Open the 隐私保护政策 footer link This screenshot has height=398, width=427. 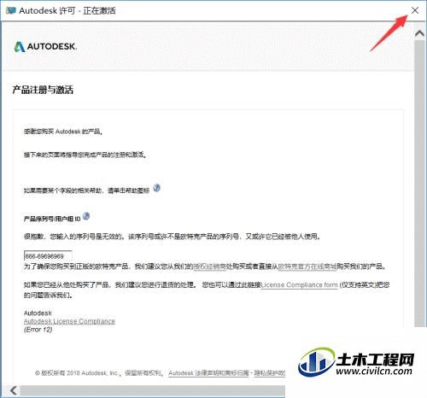point(269,373)
